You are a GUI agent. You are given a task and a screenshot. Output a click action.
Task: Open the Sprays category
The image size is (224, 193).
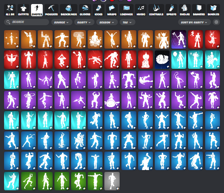[171, 10]
